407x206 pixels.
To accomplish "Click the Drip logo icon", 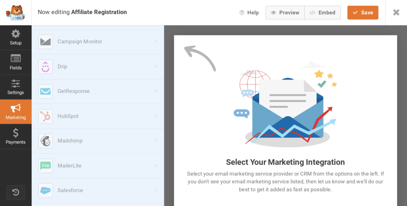I will click(x=45, y=67).
